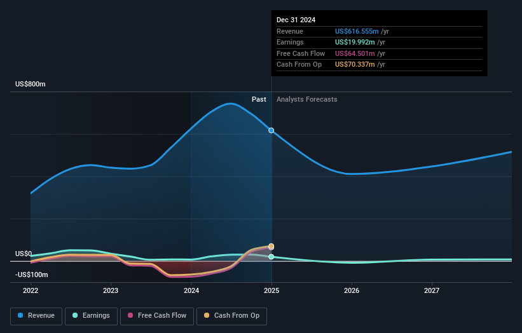Screen dimensions: 522x333
Task: Click the Cash From Op label in tooltip
Action: tap(299, 65)
